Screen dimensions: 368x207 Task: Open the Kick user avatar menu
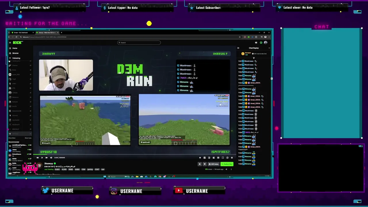pos(265,43)
